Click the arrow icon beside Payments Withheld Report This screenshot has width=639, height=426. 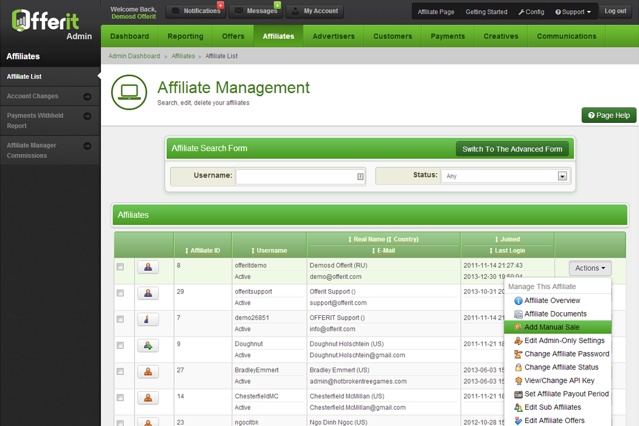[87, 116]
